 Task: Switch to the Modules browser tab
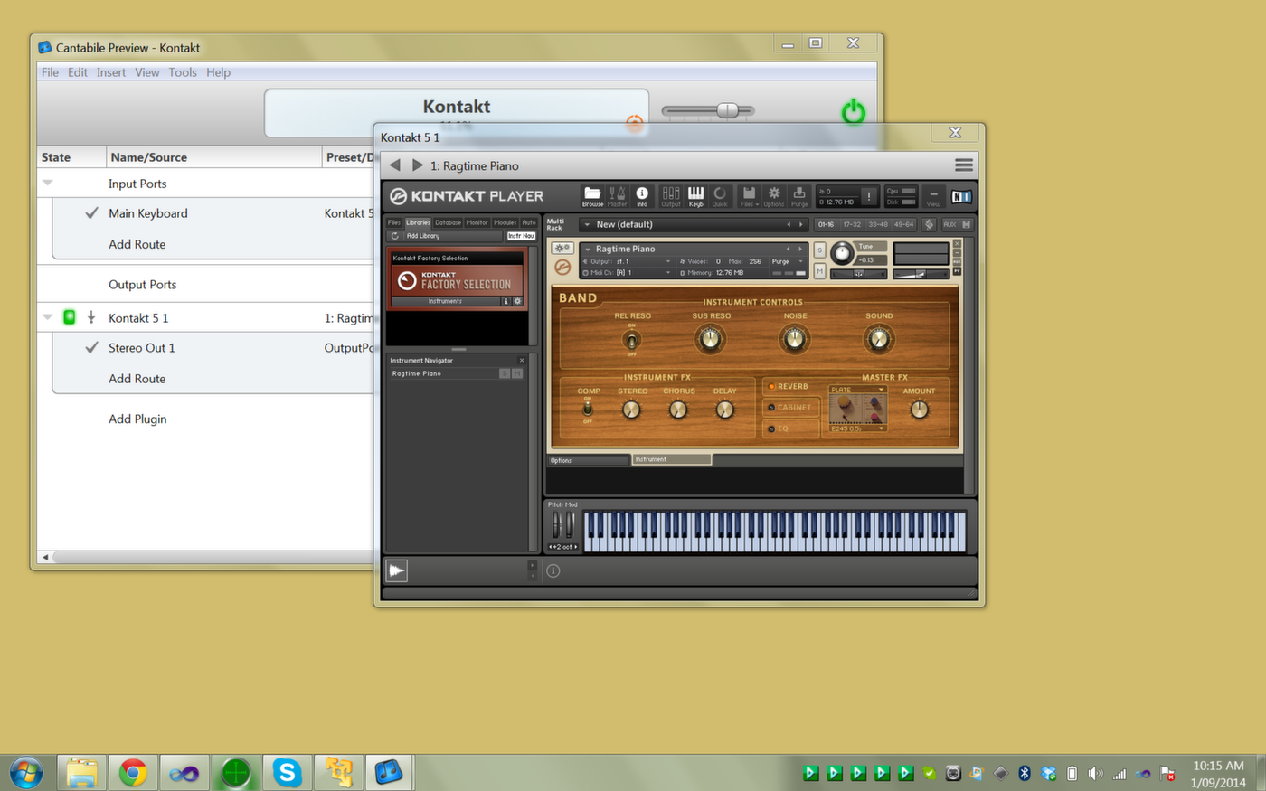[505, 222]
